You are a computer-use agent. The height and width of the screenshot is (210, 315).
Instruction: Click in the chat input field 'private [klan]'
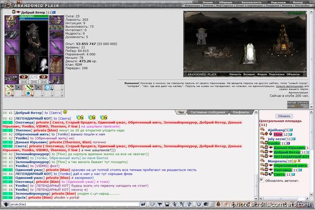coord(74,204)
